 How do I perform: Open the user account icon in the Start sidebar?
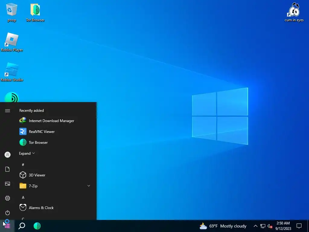tap(8, 155)
